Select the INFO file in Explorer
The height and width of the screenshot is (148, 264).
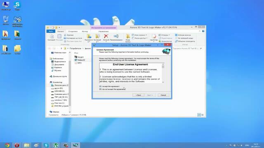click(x=78, y=63)
